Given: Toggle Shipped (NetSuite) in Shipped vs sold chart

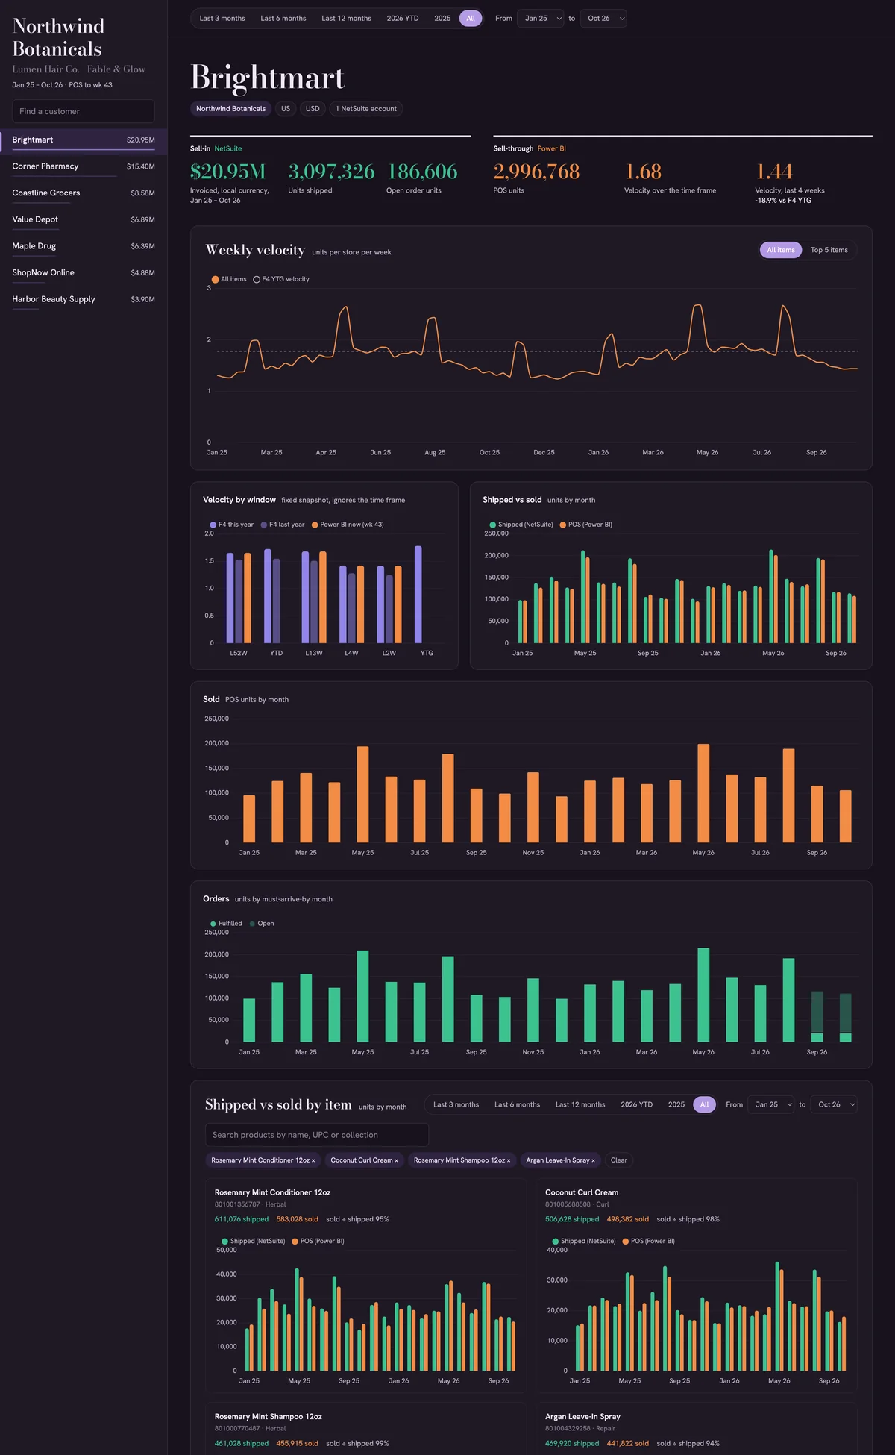Looking at the screenshot, I should (x=521, y=525).
